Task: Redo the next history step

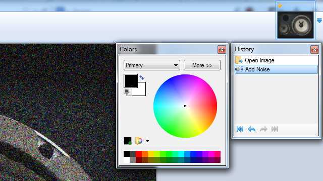Action: coord(263,129)
